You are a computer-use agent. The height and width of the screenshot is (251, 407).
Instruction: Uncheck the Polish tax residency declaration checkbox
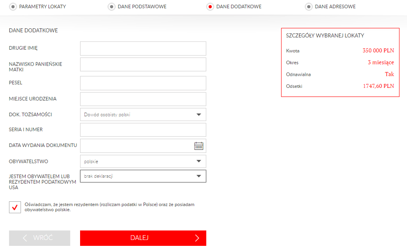pyautogui.click(x=15, y=207)
